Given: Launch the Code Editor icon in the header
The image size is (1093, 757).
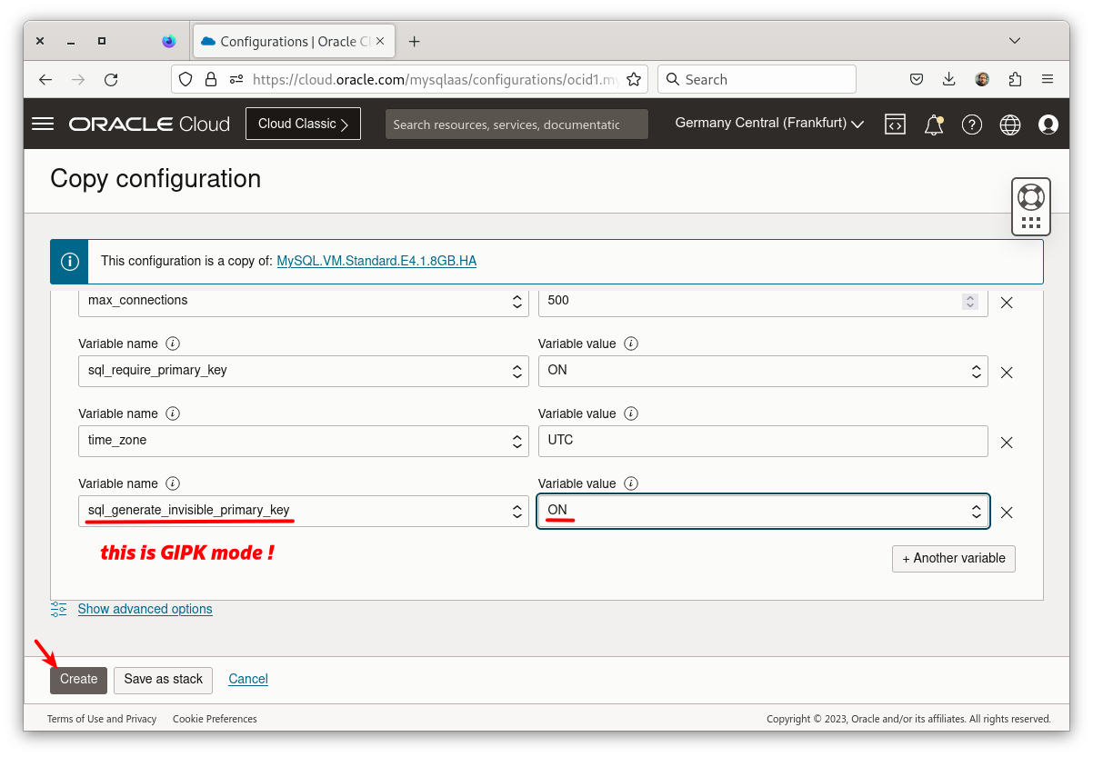Looking at the screenshot, I should click(x=895, y=124).
